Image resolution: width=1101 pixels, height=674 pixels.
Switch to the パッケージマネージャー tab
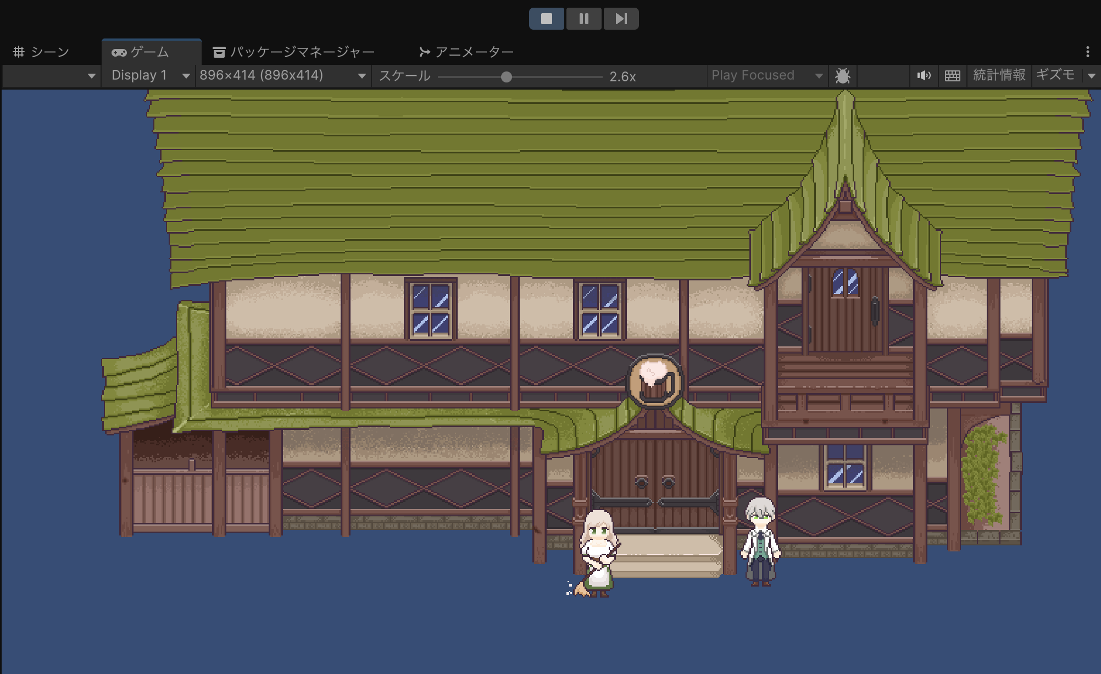point(294,52)
